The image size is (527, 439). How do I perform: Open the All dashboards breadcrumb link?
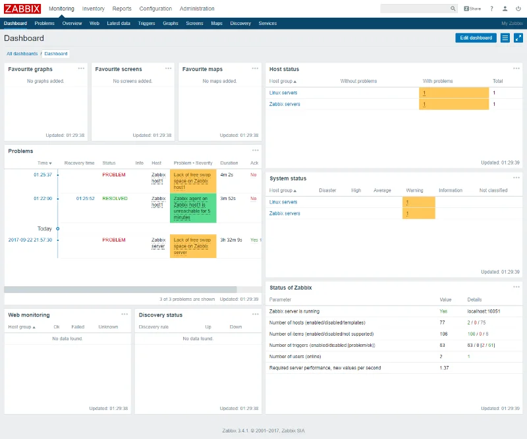point(22,54)
